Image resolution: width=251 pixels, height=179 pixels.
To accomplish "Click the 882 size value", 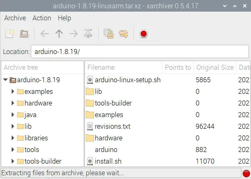I will [x=201, y=150].
